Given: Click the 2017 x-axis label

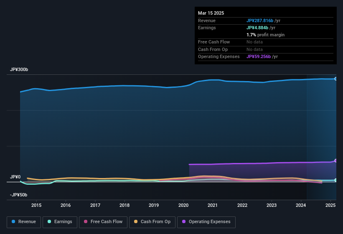Looking at the screenshot, I should click(x=95, y=205).
